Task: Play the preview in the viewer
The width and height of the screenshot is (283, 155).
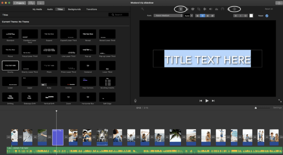Action: [207, 101]
